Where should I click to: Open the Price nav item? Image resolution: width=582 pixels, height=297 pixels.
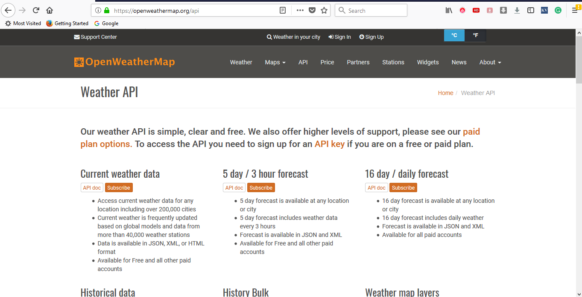[328, 62]
